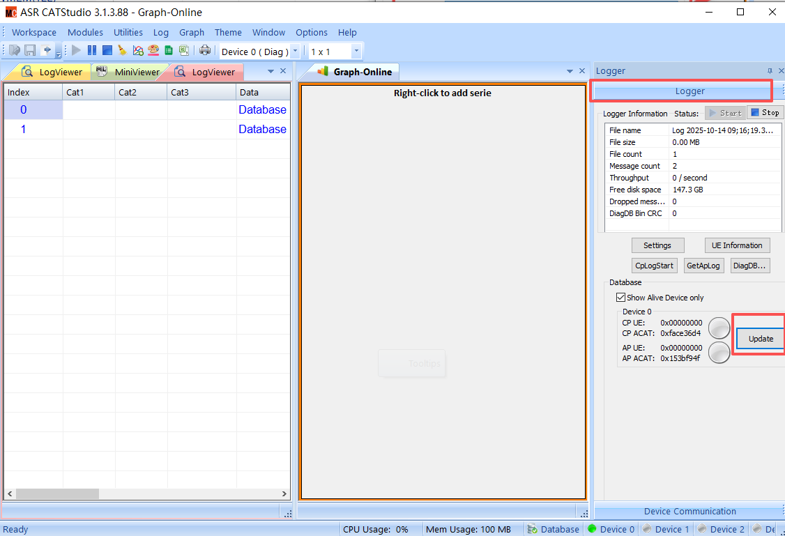The image size is (785, 536).
Task: Click the Index column header
Action: [33, 92]
